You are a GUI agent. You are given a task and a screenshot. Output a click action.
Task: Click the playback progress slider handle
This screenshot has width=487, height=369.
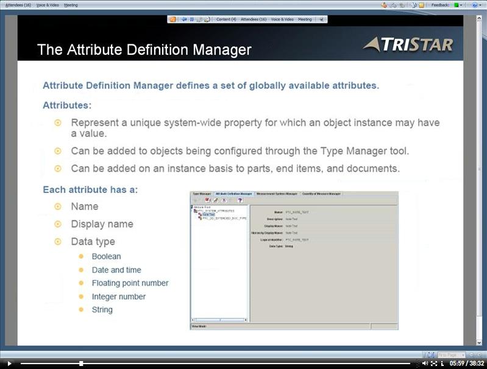click(x=81, y=364)
